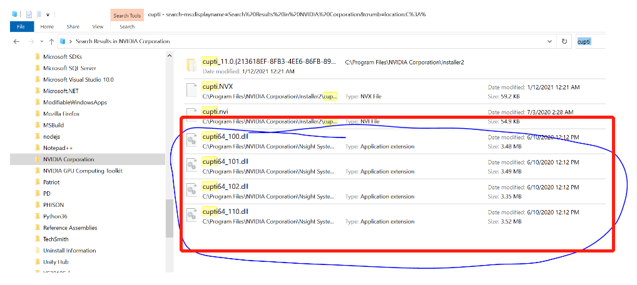Select the cupti.nvi file result

(393, 116)
